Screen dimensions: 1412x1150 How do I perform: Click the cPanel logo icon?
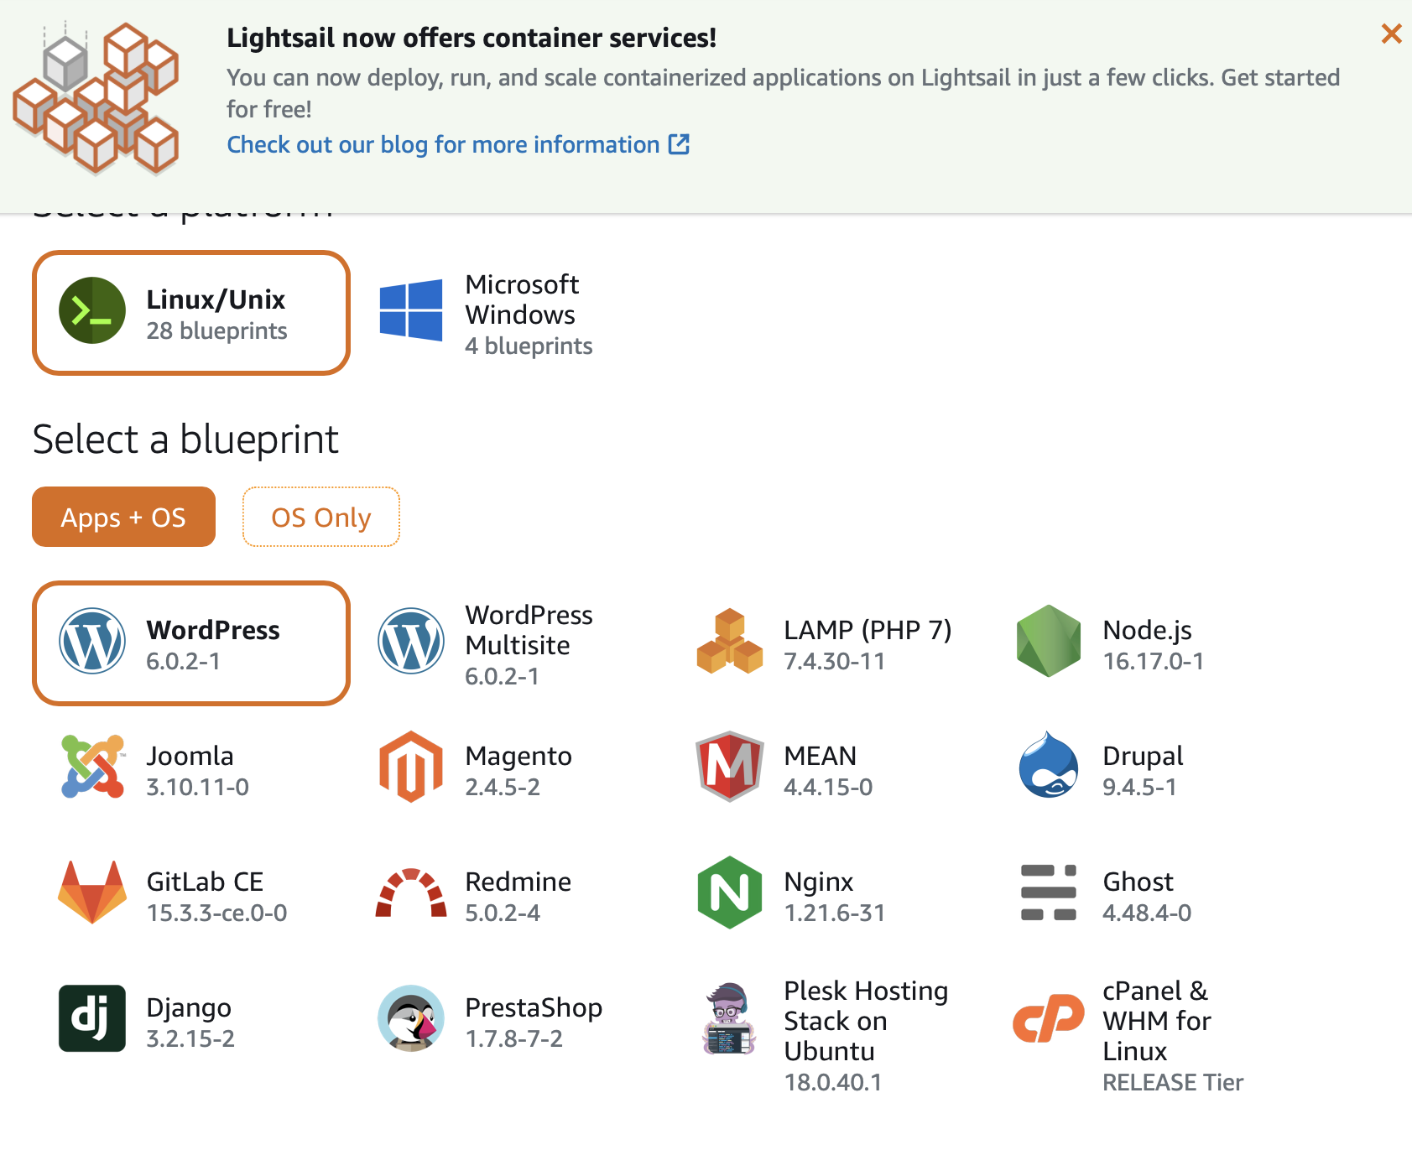pos(1049,1018)
